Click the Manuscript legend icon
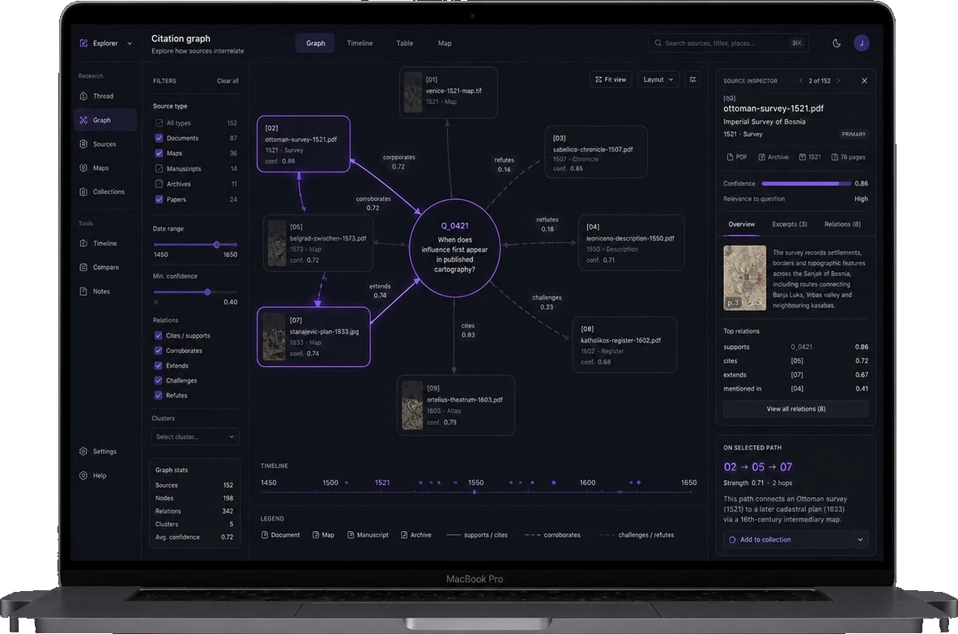 pyautogui.click(x=351, y=535)
